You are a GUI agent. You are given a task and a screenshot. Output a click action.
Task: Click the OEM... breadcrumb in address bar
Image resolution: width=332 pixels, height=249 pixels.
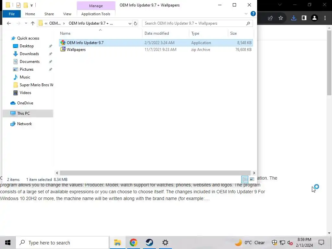pos(55,23)
